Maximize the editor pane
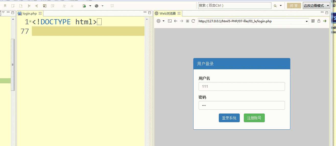The height and width of the screenshot is (146, 336). 149,13
